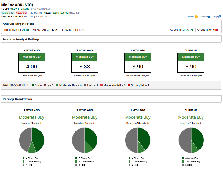Click the red ask price 13.93 x 2
Screen dimensions: 223x177
(21, 13)
